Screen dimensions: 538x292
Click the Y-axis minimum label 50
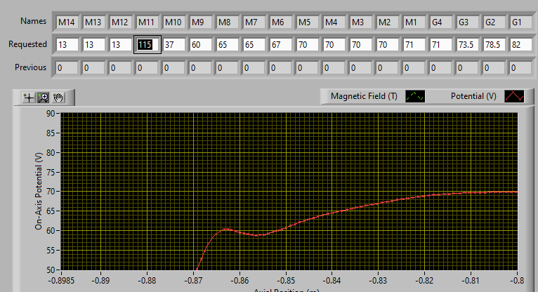51,270
